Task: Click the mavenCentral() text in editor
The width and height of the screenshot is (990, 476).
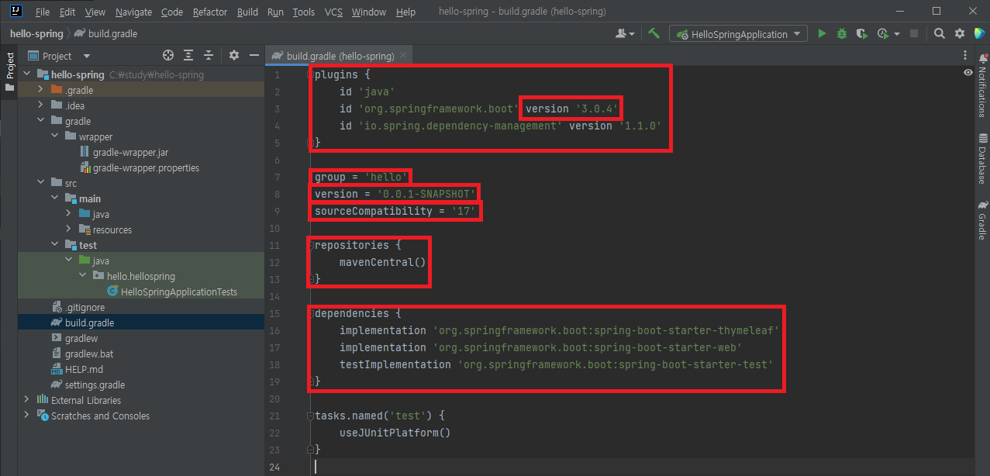Action: pos(383,262)
